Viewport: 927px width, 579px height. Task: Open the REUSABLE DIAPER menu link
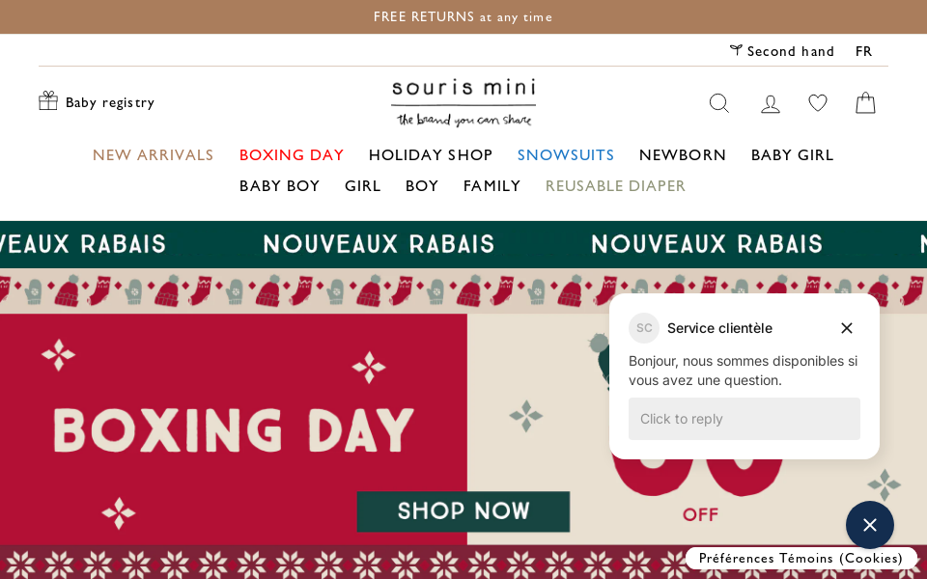(x=615, y=186)
